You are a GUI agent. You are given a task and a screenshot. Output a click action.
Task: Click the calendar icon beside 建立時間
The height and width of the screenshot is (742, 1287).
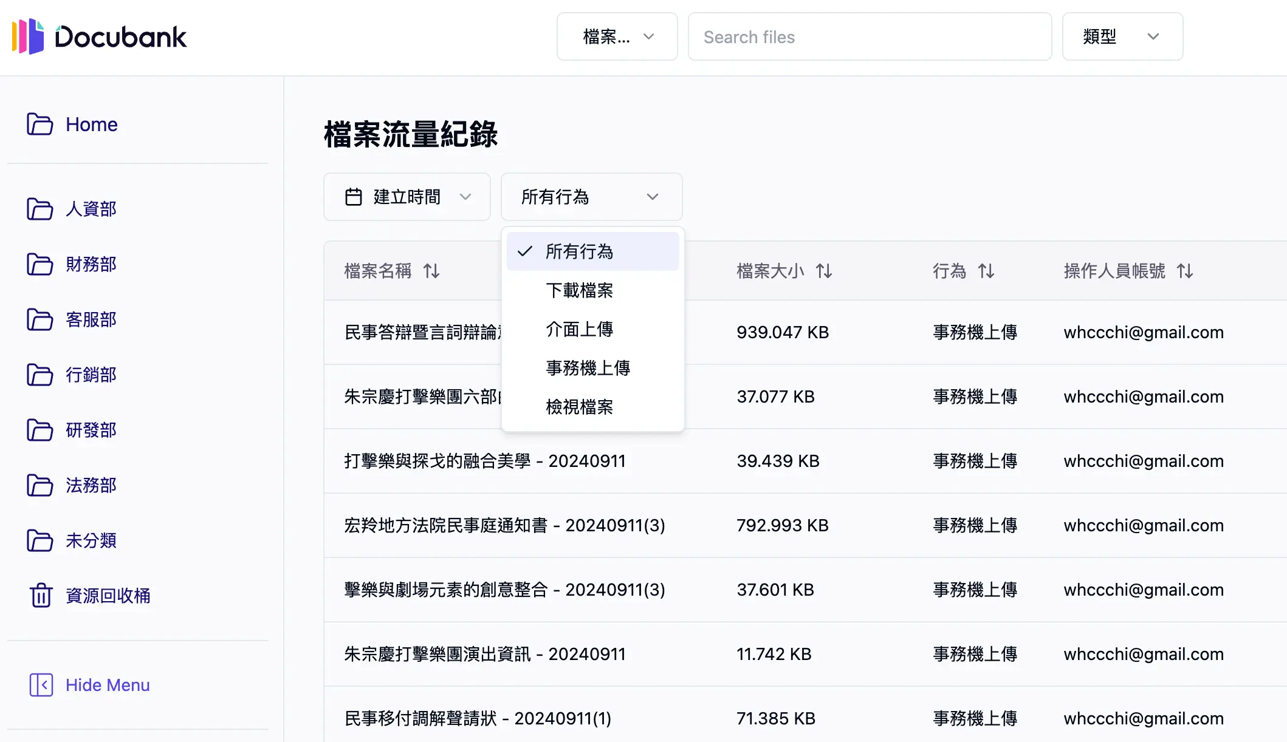click(x=354, y=196)
